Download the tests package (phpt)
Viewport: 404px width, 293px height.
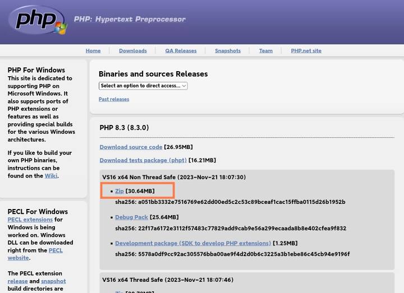pos(143,160)
